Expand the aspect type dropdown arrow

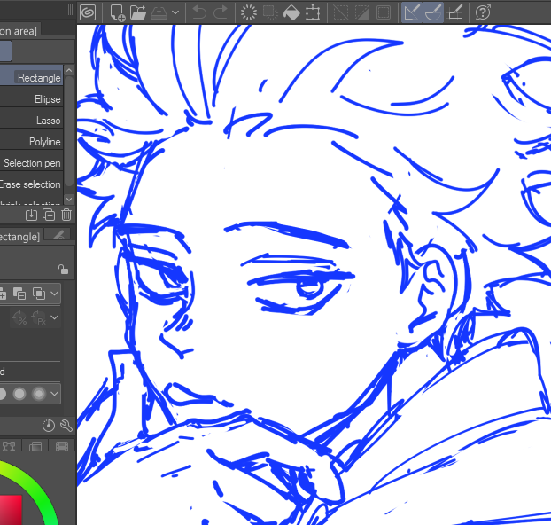54,317
